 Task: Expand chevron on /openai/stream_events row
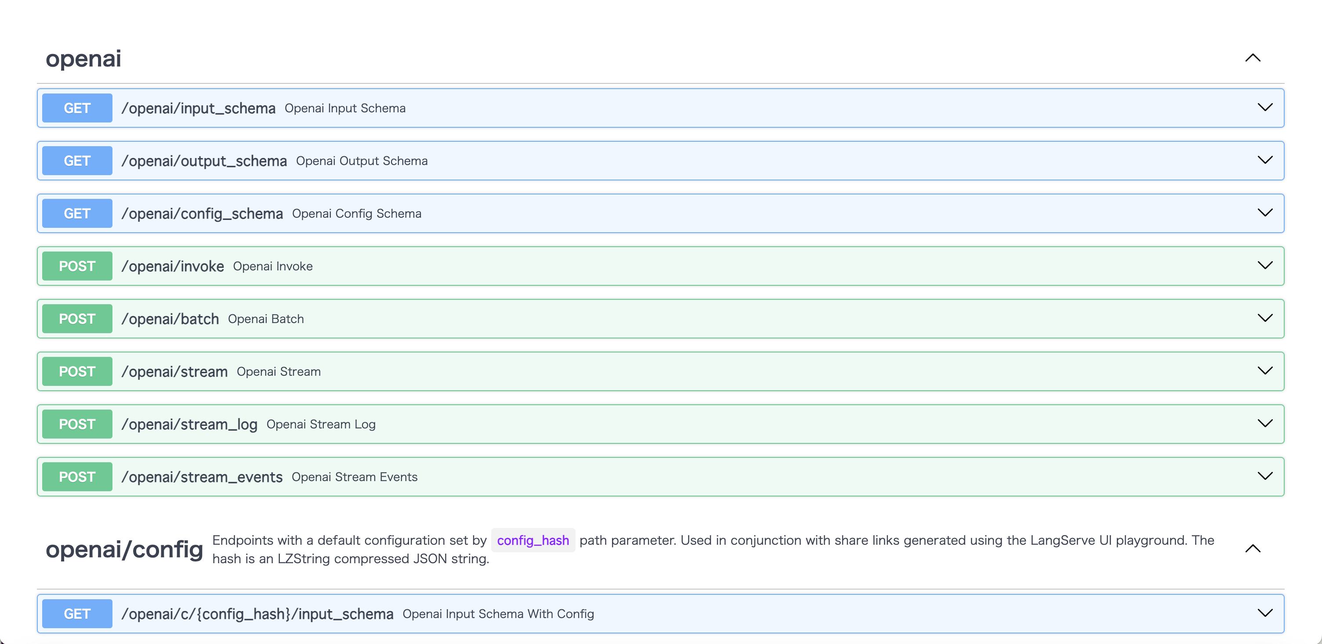pyautogui.click(x=1264, y=476)
